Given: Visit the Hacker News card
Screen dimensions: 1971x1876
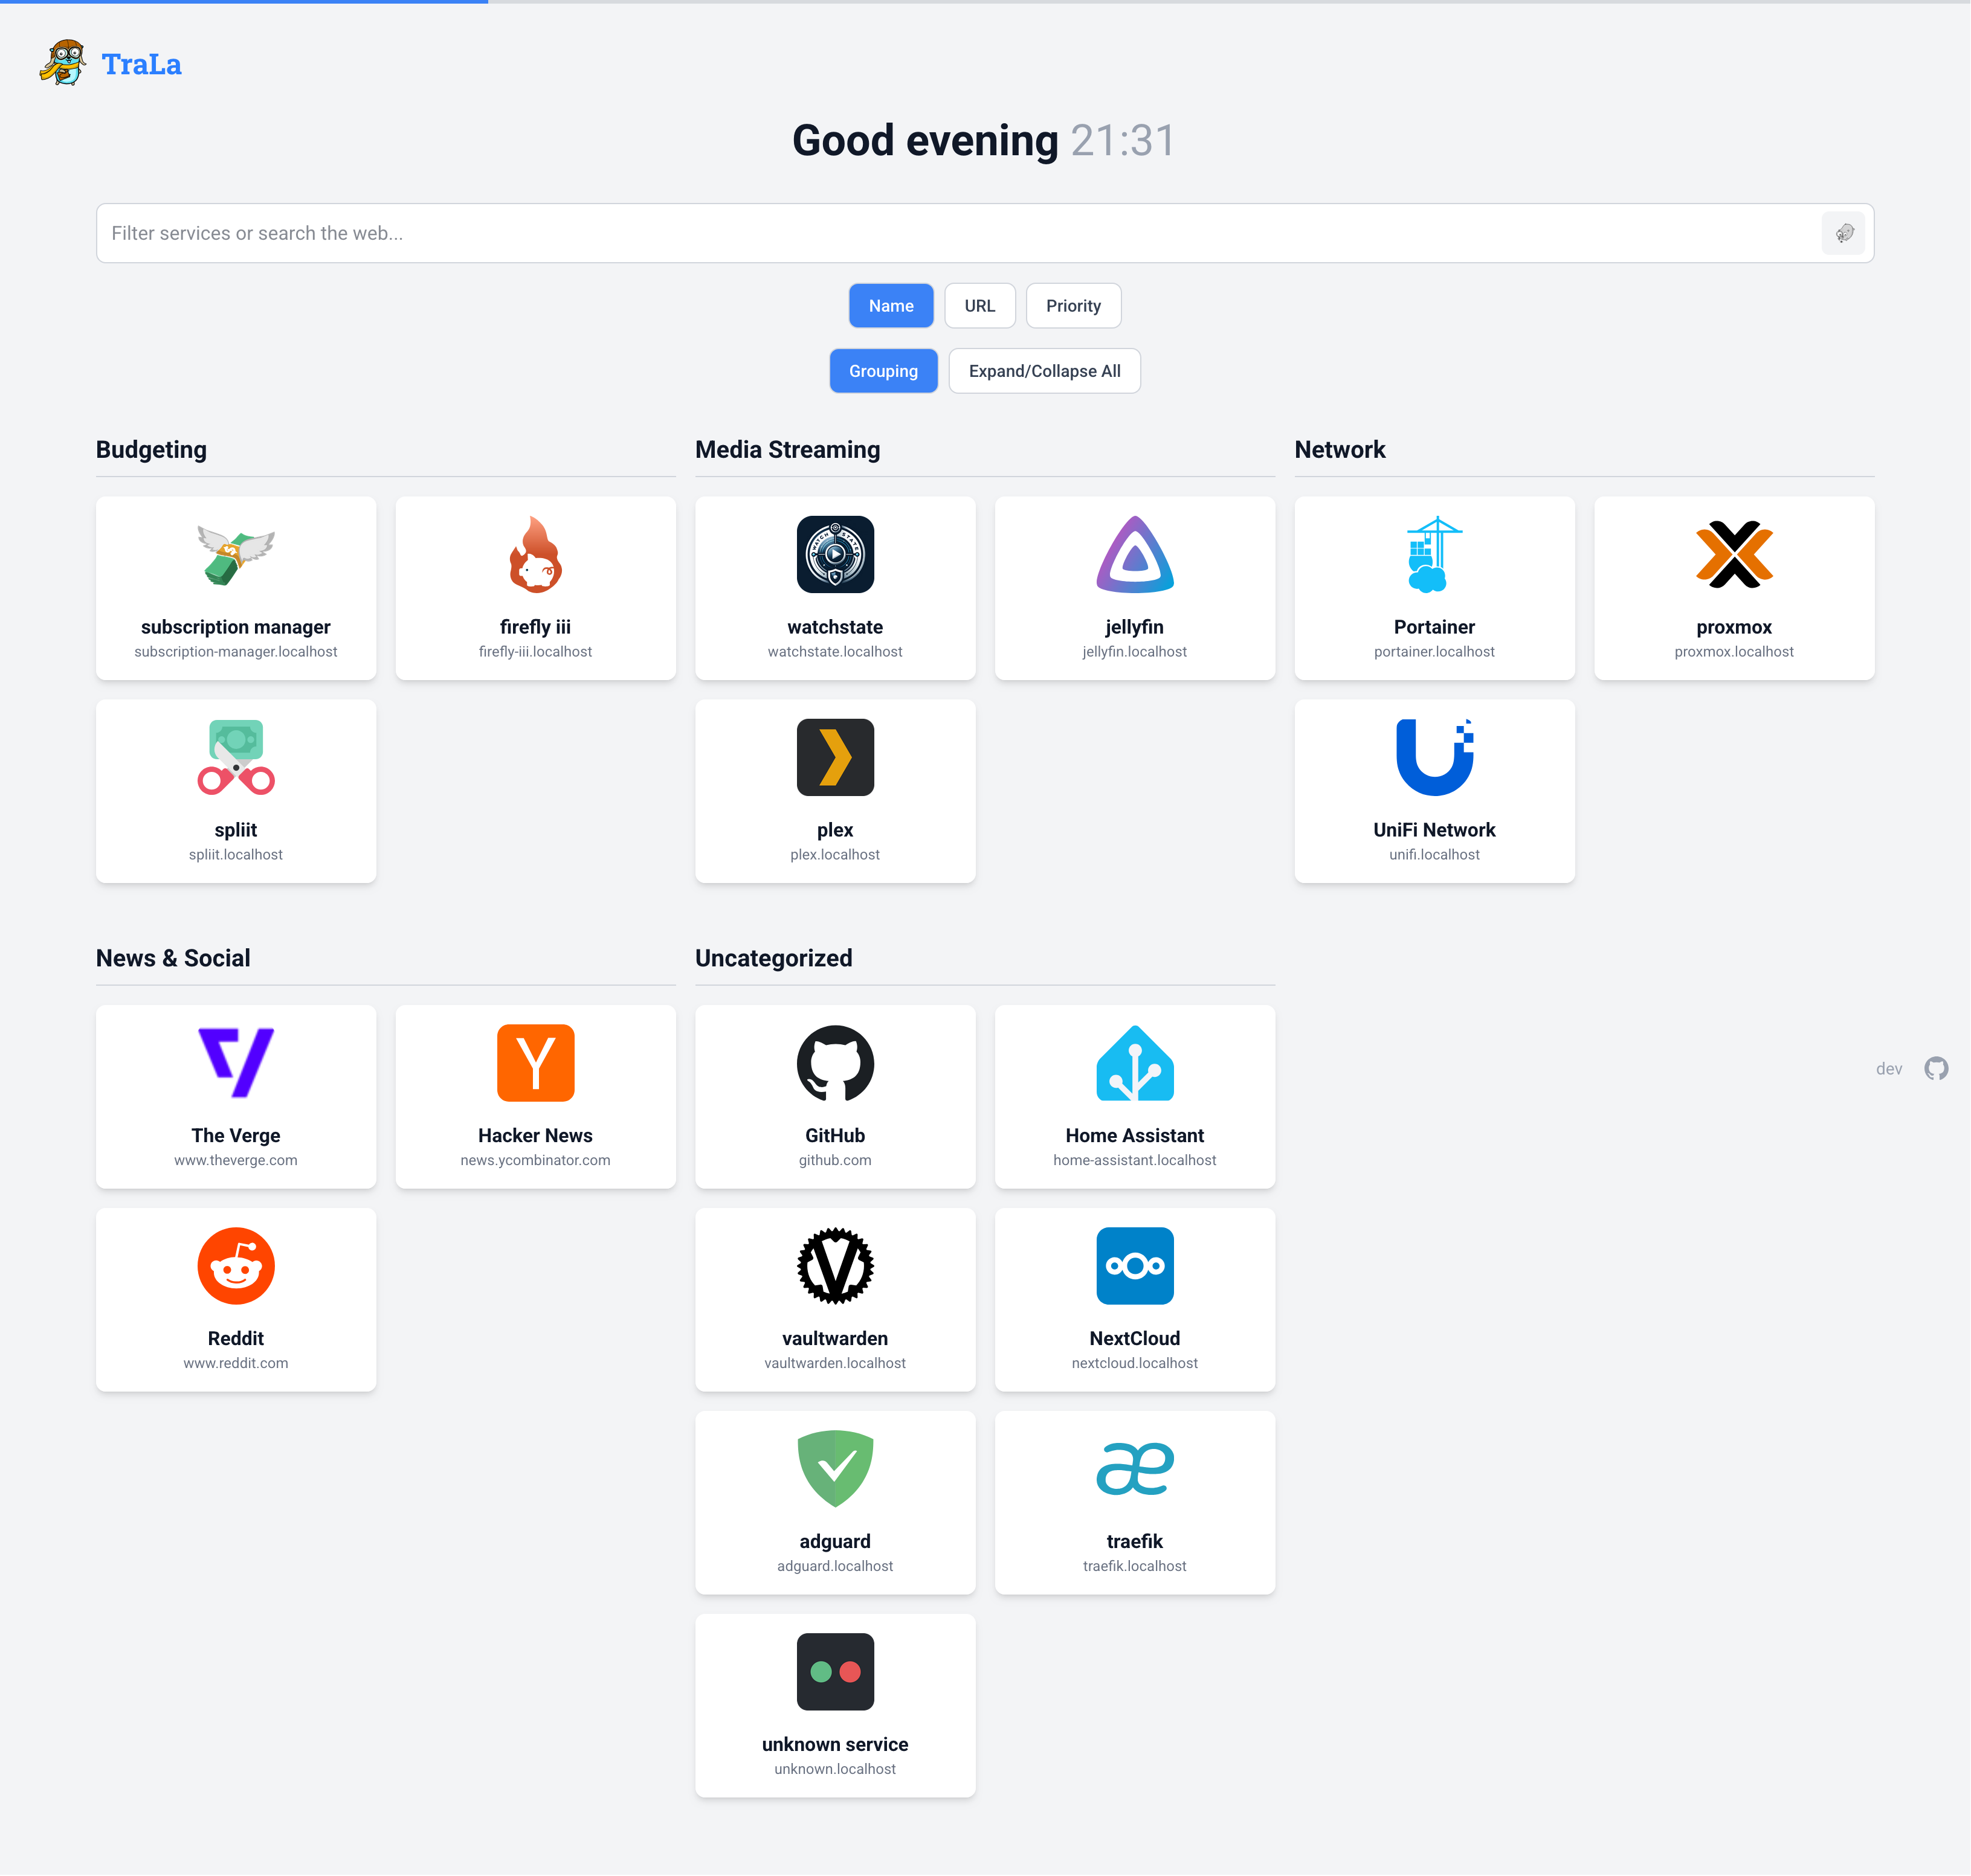Looking at the screenshot, I should 535,1097.
